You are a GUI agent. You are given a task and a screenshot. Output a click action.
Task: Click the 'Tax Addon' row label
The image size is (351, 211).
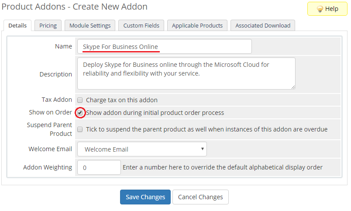(x=57, y=100)
